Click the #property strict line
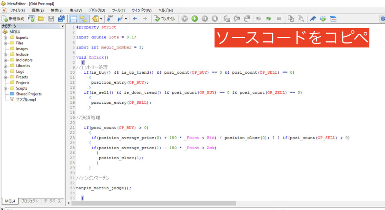 (96, 27)
